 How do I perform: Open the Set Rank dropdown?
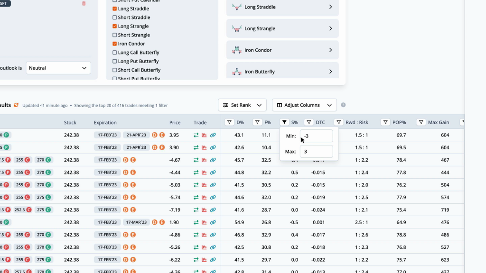pyautogui.click(x=242, y=105)
